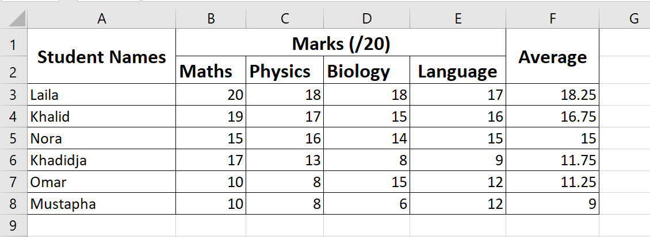
Task: Click the cell containing Laila
Action: 101,95
